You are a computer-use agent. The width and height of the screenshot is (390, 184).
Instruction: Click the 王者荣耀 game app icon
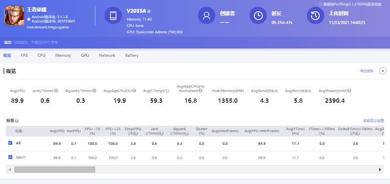click(x=14, y=16)
